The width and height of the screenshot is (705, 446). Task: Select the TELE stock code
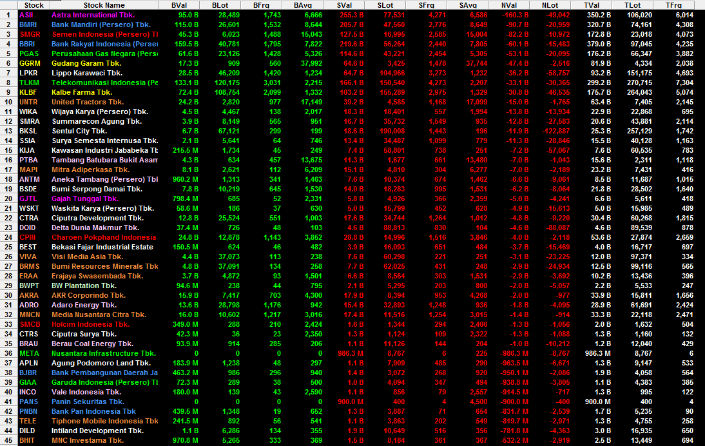click(28, 421)
